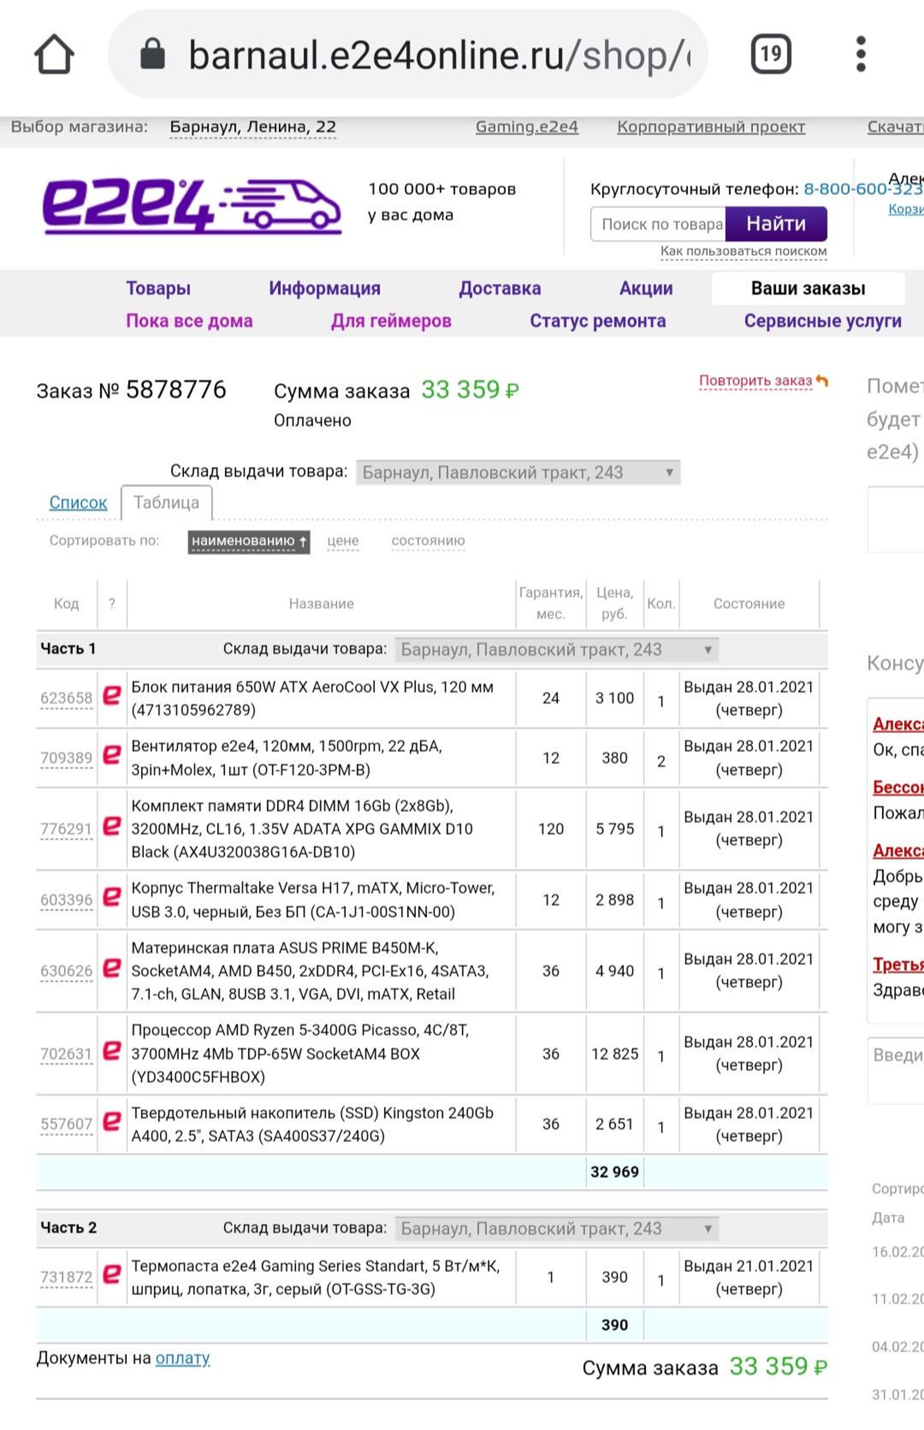Viewport: 924px width, 1430px height.
Task: Tap the padlock icon in address bar
Action: pos(153,54)
